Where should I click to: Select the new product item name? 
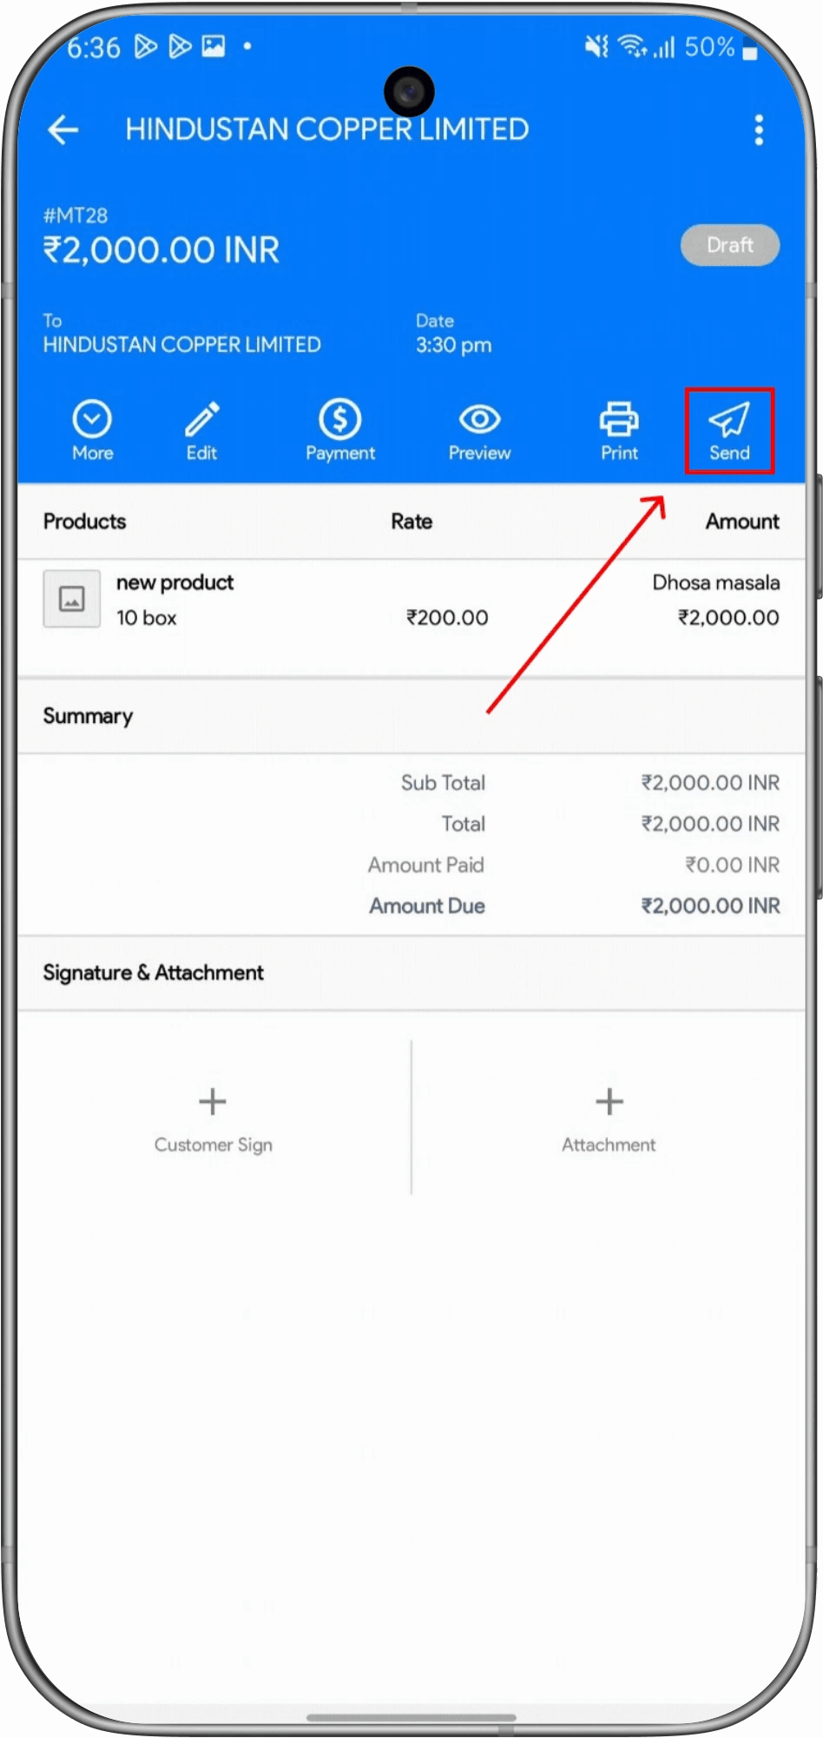pyautogui.click(x=174, y=582)
